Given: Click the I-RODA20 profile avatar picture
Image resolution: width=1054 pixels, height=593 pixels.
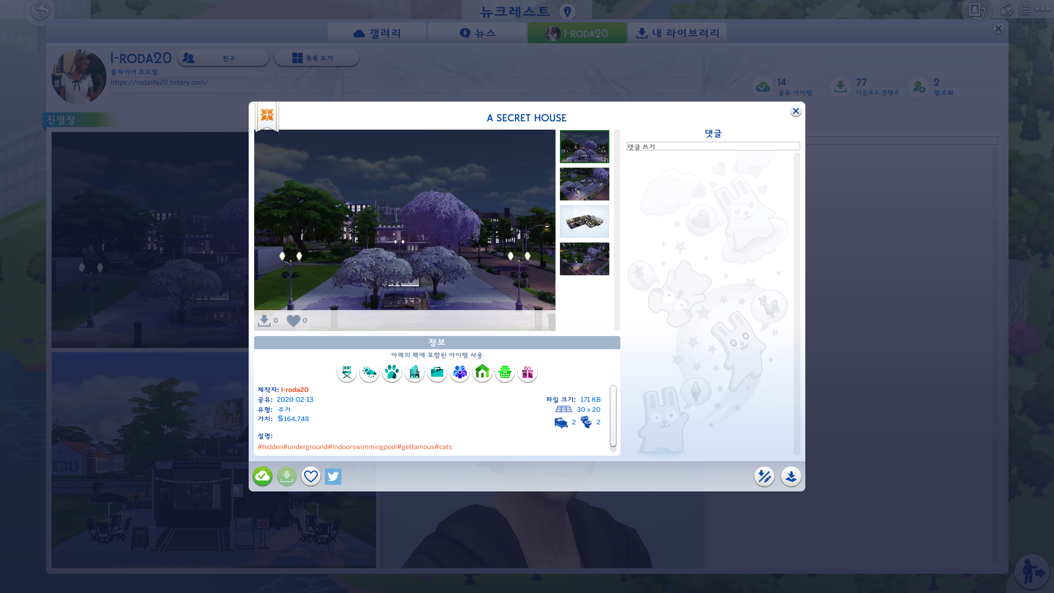Looking at the screenshot, I should click(79, 77).
